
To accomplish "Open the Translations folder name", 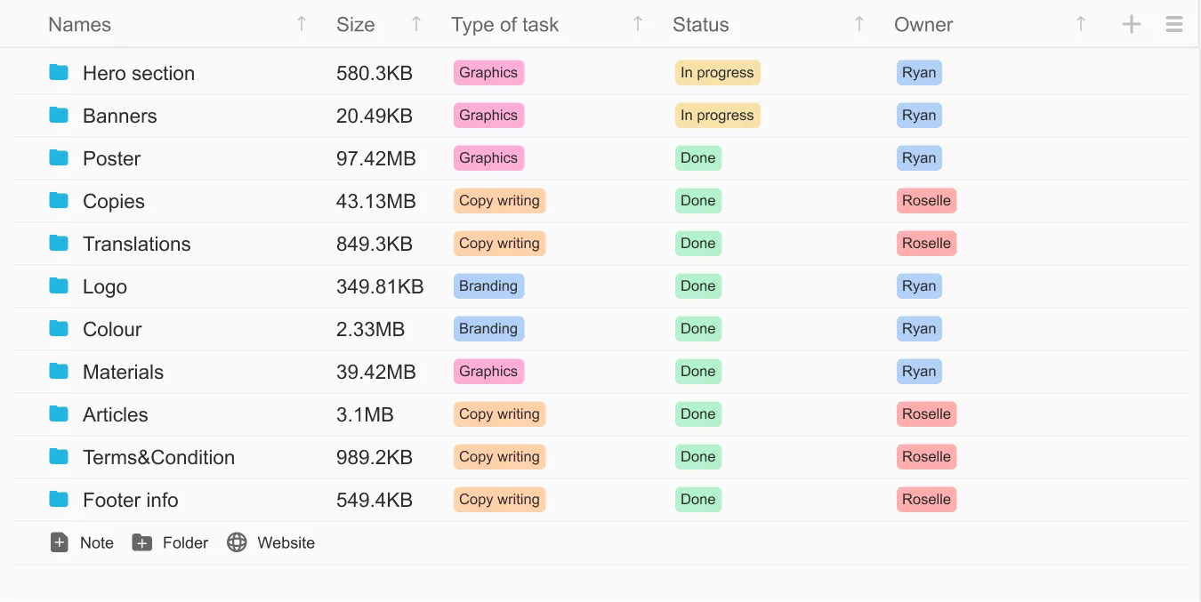I will tap(136, 244).
